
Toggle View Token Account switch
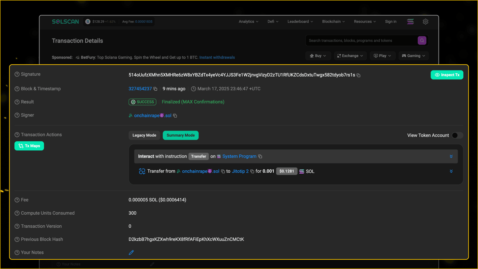pos(457,135)
